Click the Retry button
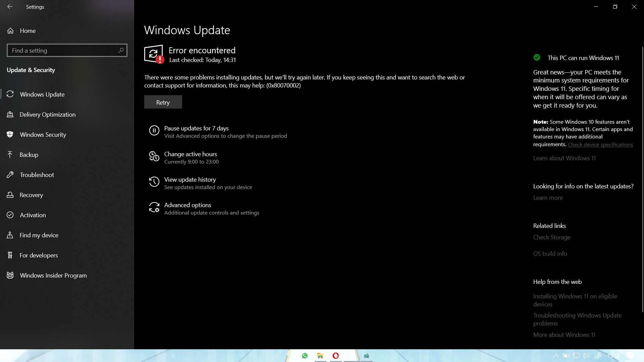 pos(163,102)
